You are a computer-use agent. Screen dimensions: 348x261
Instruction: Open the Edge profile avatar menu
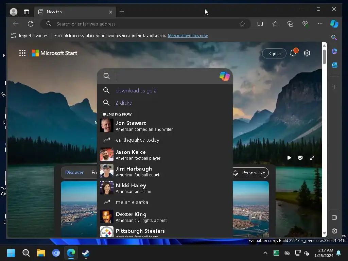(14, 12)
